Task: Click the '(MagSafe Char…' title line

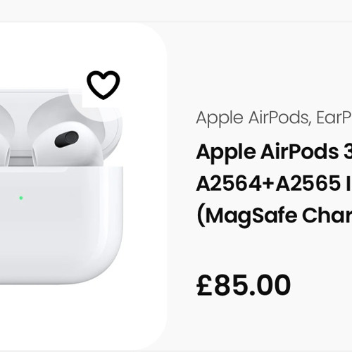Action: (274, 216)
